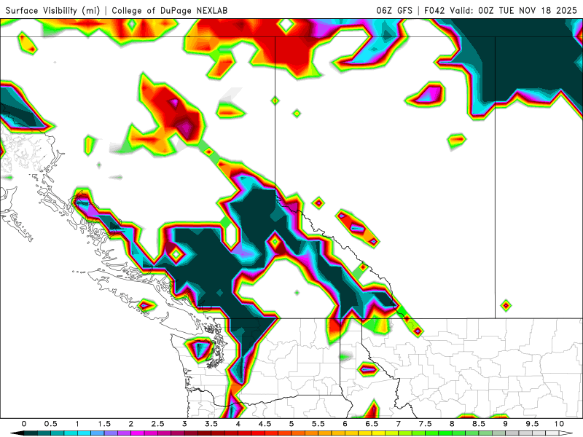Screen dimensions: 583x437
Task: Click the color scale label "7.5"
Action: pyautogui.click(x=426, y=424)
